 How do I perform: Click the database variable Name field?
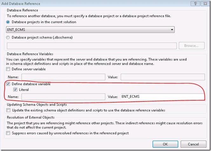pyautogui.click(x=63, y=97)
